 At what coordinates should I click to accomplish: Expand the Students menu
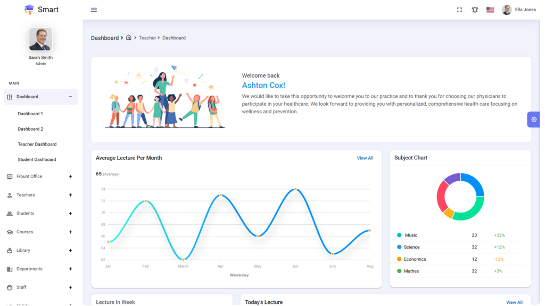pyautogui.click(x=71, y=214)
